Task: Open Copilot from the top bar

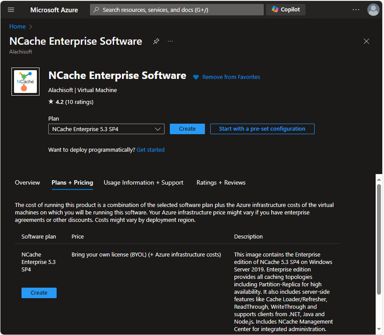Action: pos(286,10)
